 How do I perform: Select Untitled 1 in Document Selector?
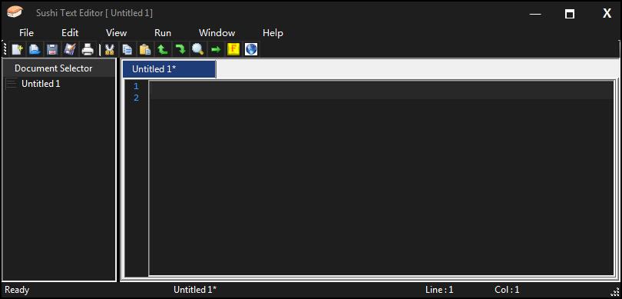41,84
